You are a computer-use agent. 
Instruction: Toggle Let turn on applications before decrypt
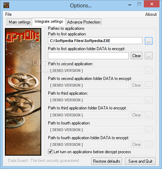click(x=50, y=152)
